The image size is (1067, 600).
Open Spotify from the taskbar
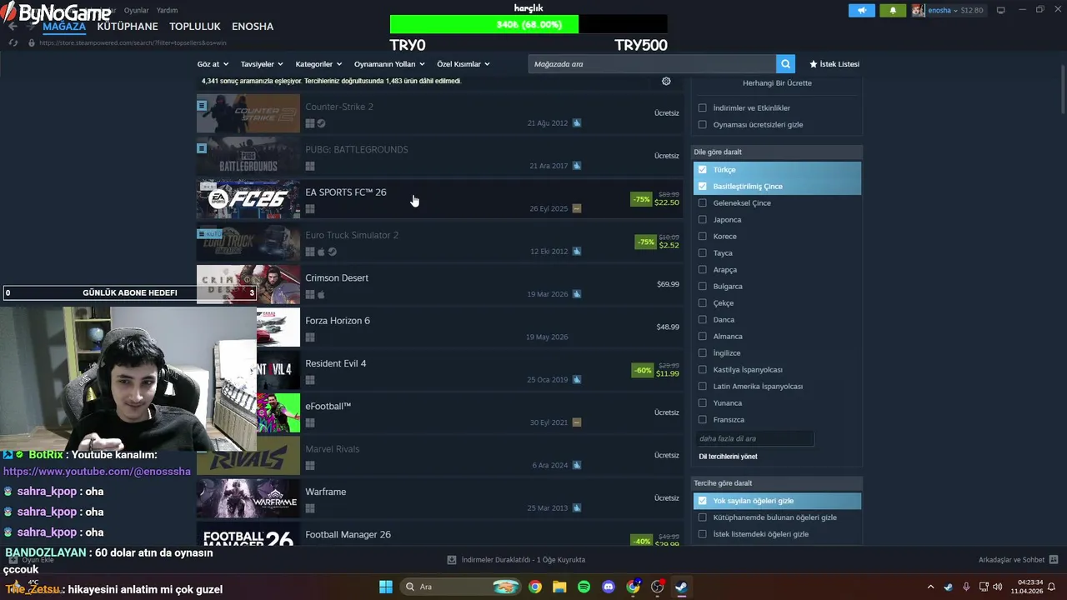click(584, 587)
